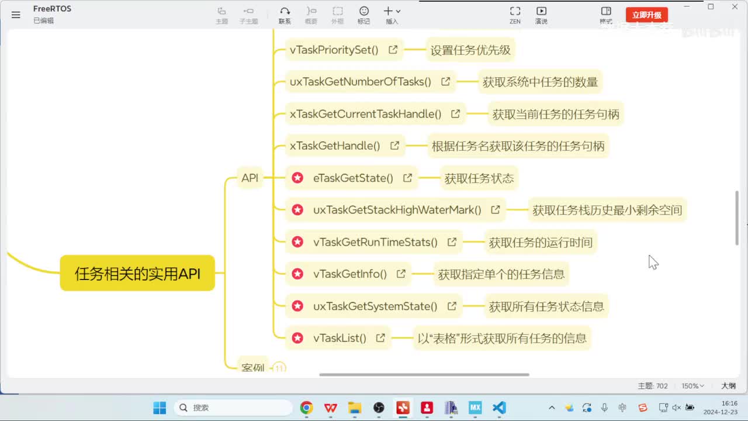This screenshot has height=421, width=748.
Task: Click the taskbar 搜索 search box
Action: click(233, 408)
